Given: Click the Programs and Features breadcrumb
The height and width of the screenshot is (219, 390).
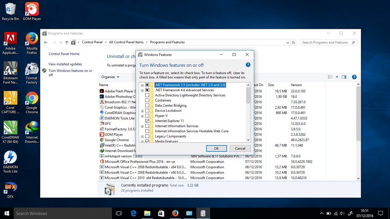Looking at the screenshot, I should [x=167, y=42].
